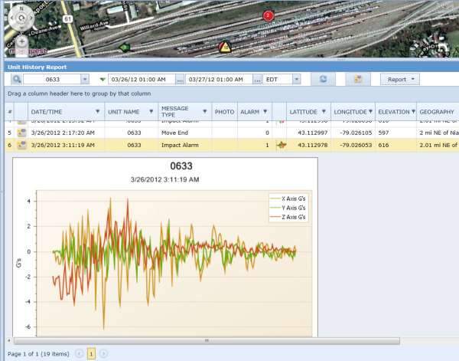Screen dimensions: 459x361
Task: Open the EDT timezone dropdown
Action: [x=295, y=79]
